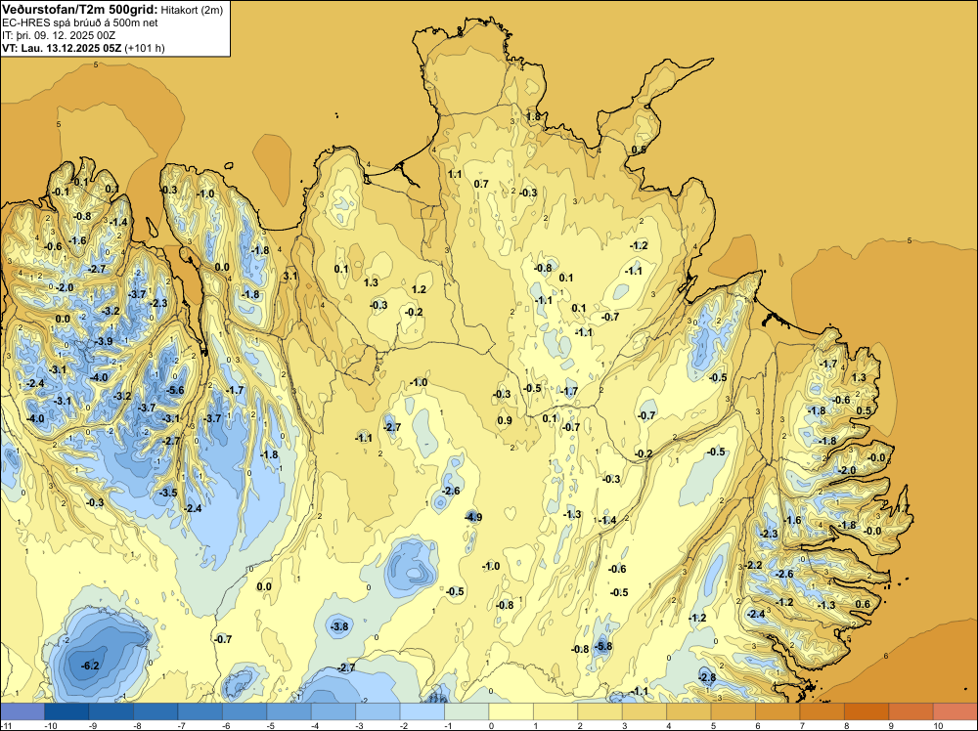Select the 'VT: Lau. 13.12.2025 05Z' valid time
This screenshot has width=978, height=731.
coord(62,48)
